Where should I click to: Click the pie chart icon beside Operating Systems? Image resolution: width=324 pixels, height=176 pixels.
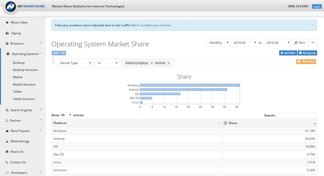click(x=8, y=54)
